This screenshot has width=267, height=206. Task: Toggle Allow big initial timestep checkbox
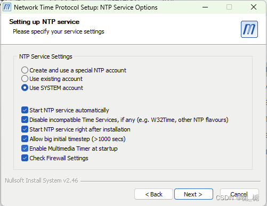25,139
